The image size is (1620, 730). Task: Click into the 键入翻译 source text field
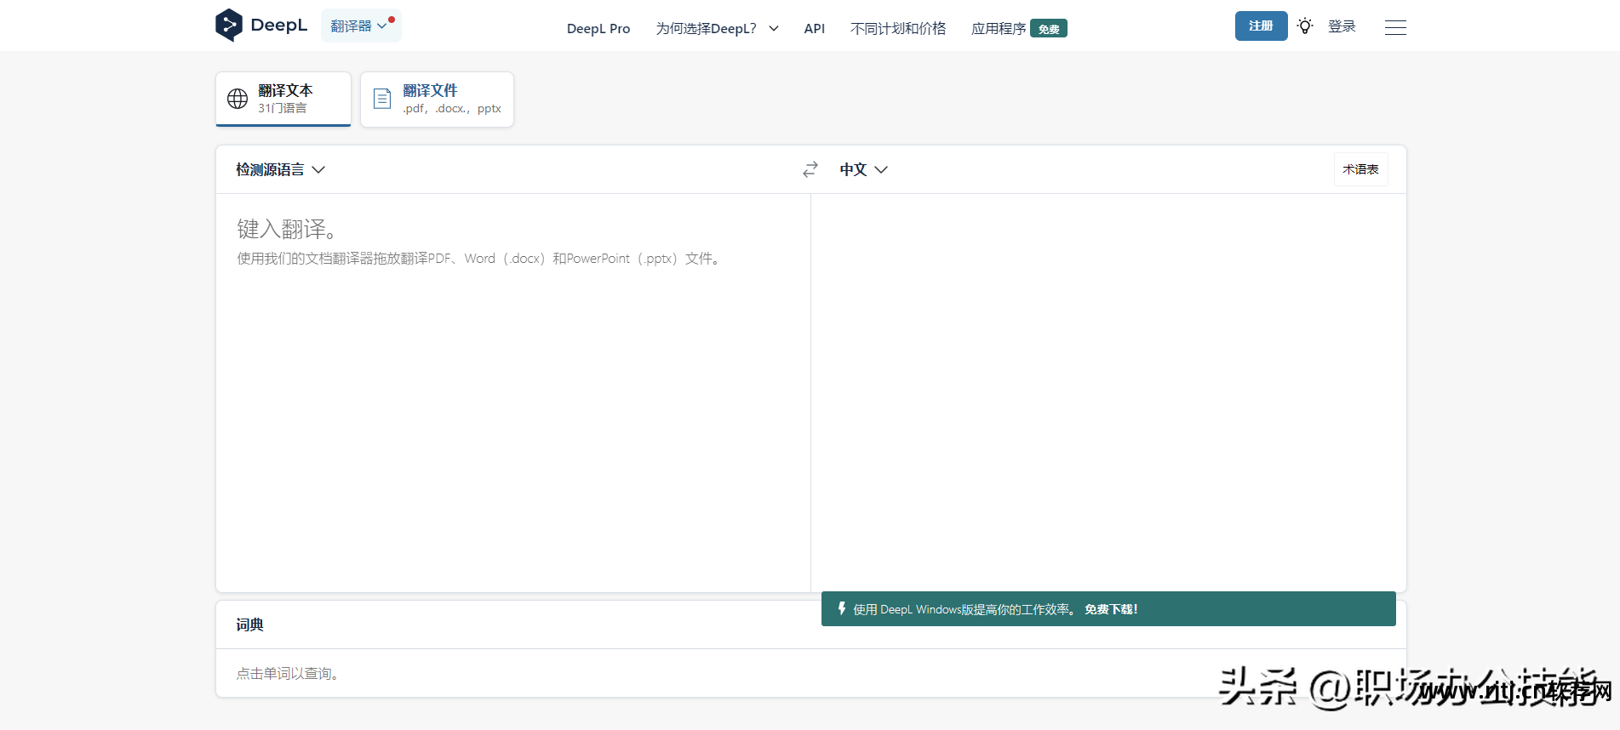pyautogui.click(x=511, y=383)
